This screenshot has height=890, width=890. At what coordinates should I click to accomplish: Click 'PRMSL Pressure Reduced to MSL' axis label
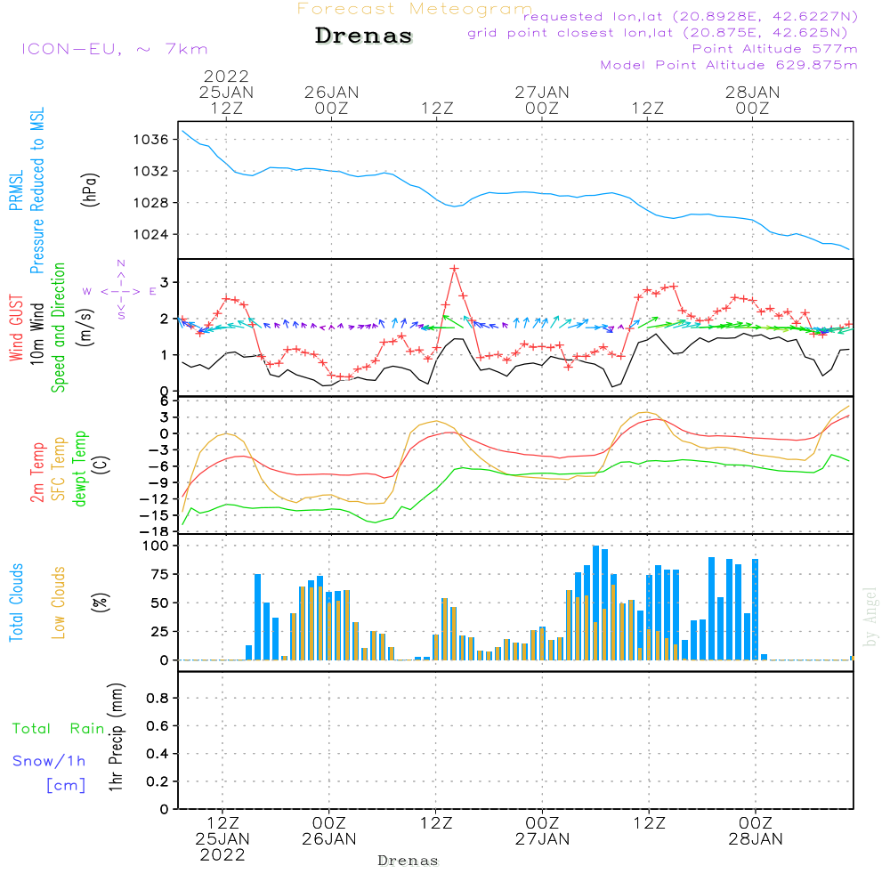[27, 190]
